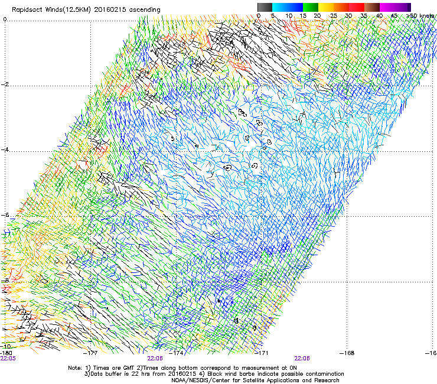Click the 'Rapidscat Winds(12.5KM) 20160215 ascending' title
The height and width of the screenshot is (384, 437).
(x=86, y=10)
